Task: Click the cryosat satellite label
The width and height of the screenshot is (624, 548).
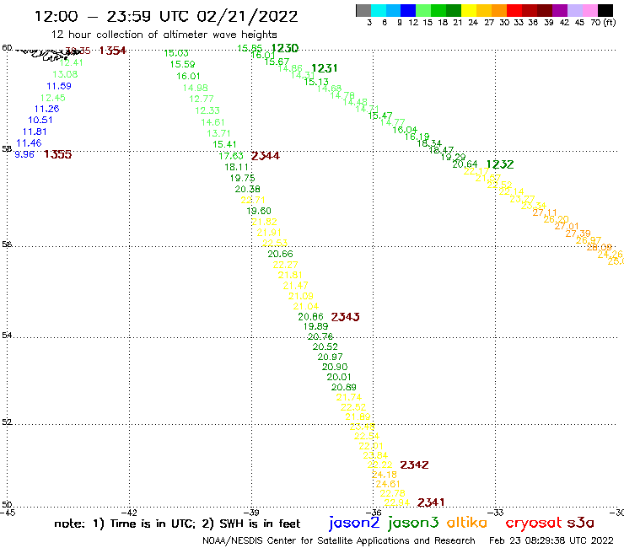Action: pos(534,524)
